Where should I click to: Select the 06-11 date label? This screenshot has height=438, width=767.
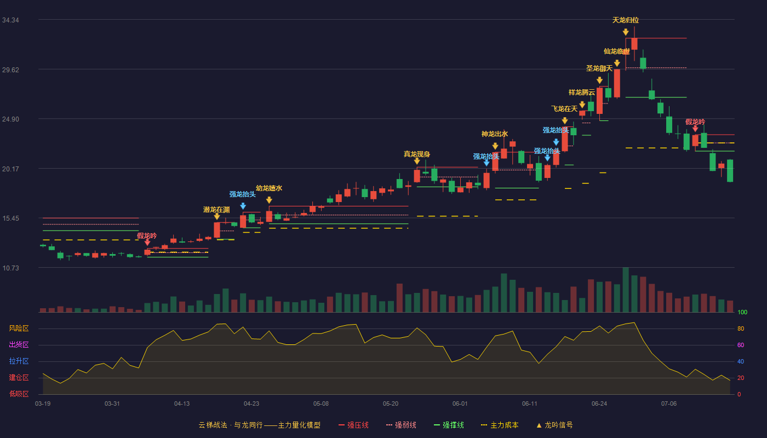[530, 404]
